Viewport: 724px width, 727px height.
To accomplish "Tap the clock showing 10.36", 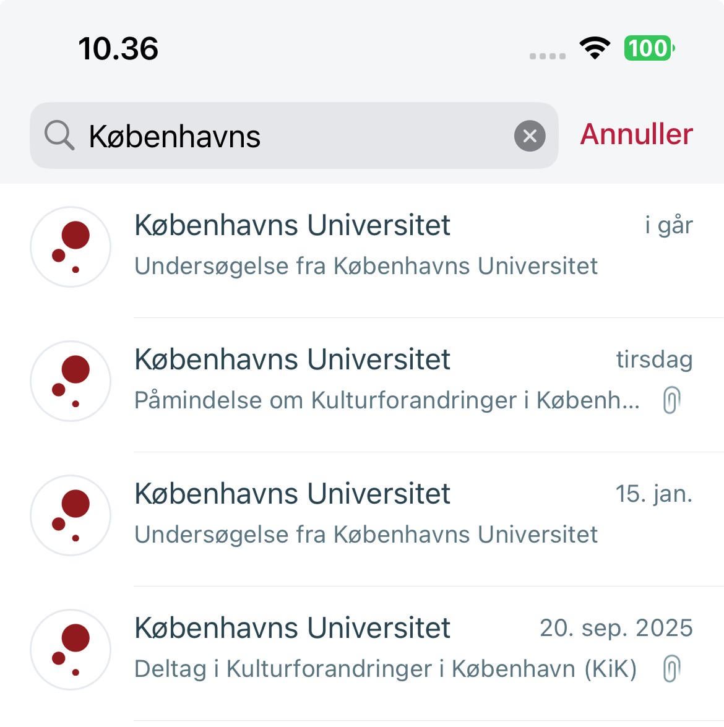I will [x=118, y=49].
